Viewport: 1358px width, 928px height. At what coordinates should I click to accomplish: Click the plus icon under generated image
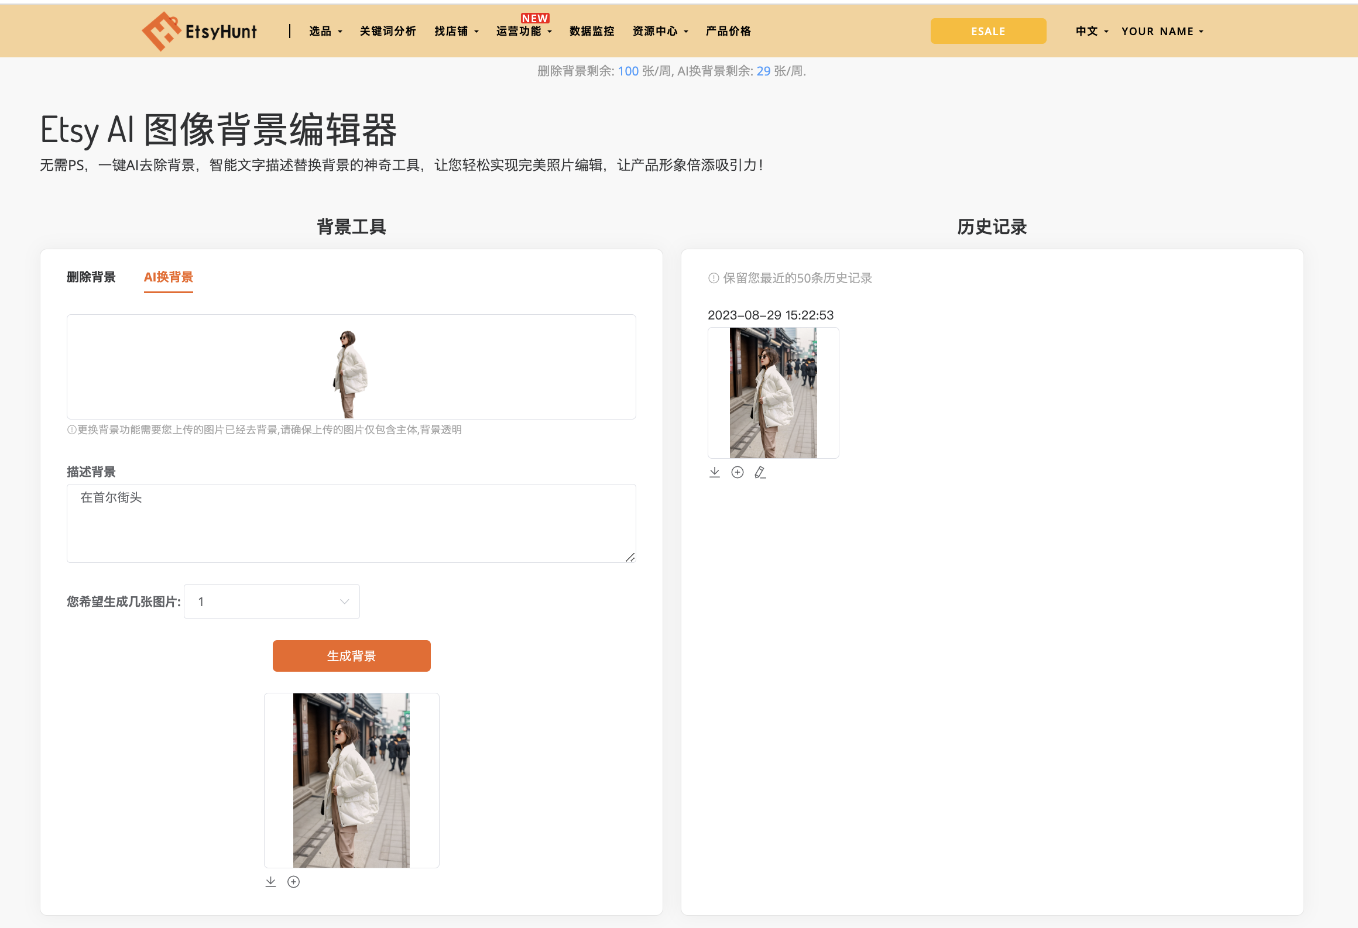[x=294, y=882]
